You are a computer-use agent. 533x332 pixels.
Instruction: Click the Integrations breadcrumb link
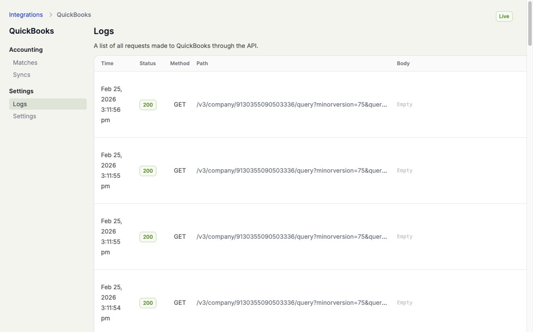26,15
